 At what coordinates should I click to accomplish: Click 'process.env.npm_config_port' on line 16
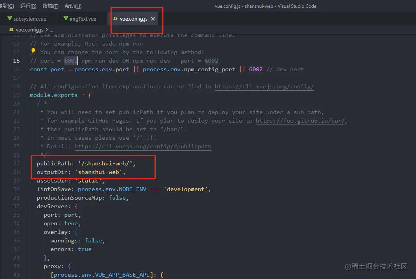[189, 70]
